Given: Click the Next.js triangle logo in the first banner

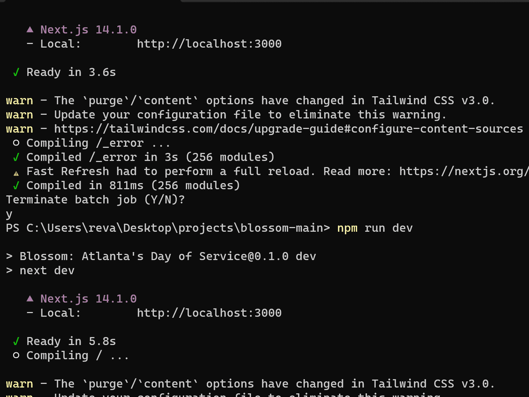Looking at the screenshot, I should pyautogui.click(x=30, y=29).
